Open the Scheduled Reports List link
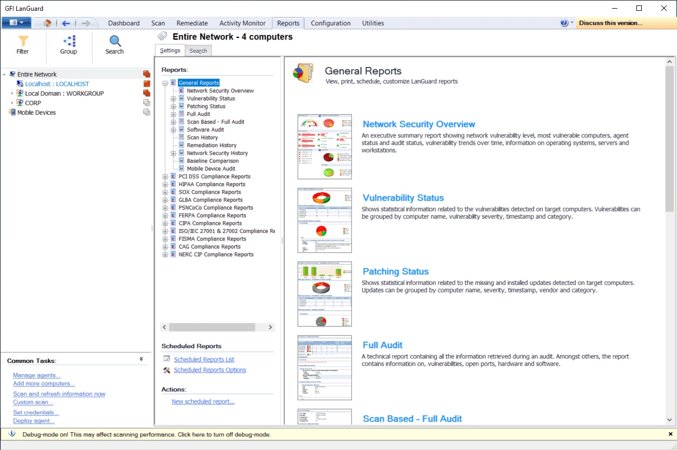The image size is (677, 450). pyautogui.click(x=204, y=360)
